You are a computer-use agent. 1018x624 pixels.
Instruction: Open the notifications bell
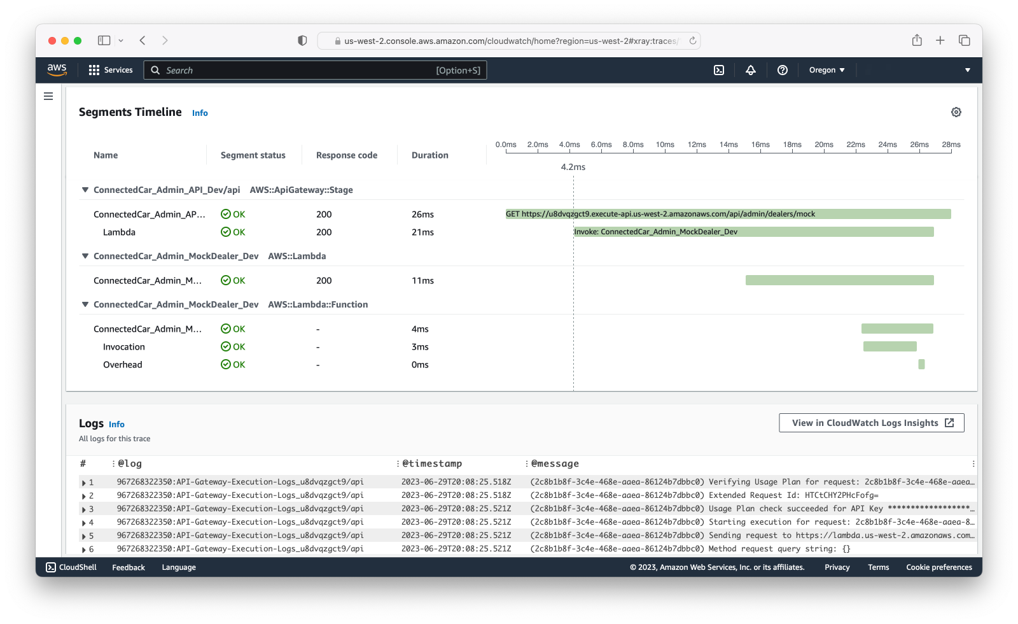(x=751, y=70)
